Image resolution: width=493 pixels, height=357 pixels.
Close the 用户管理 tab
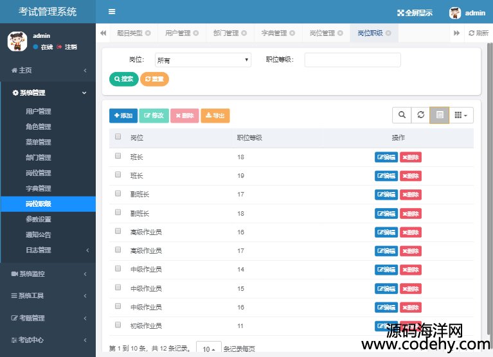point(196,33)
